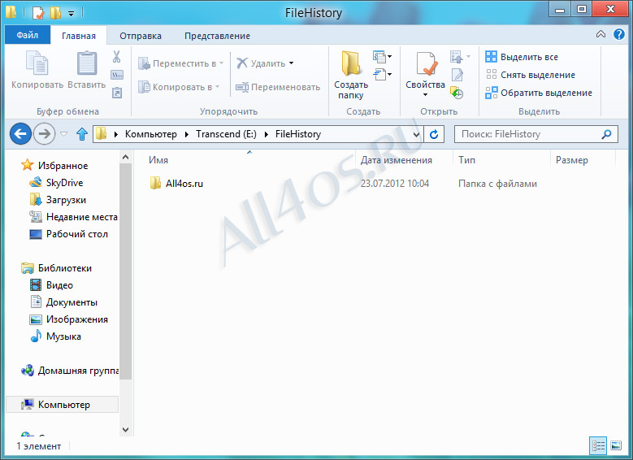The width and height of the screenshot is (633, 460).
Task: Click New folder icon in quick access toolbar
Action: (x=55, y=13)
